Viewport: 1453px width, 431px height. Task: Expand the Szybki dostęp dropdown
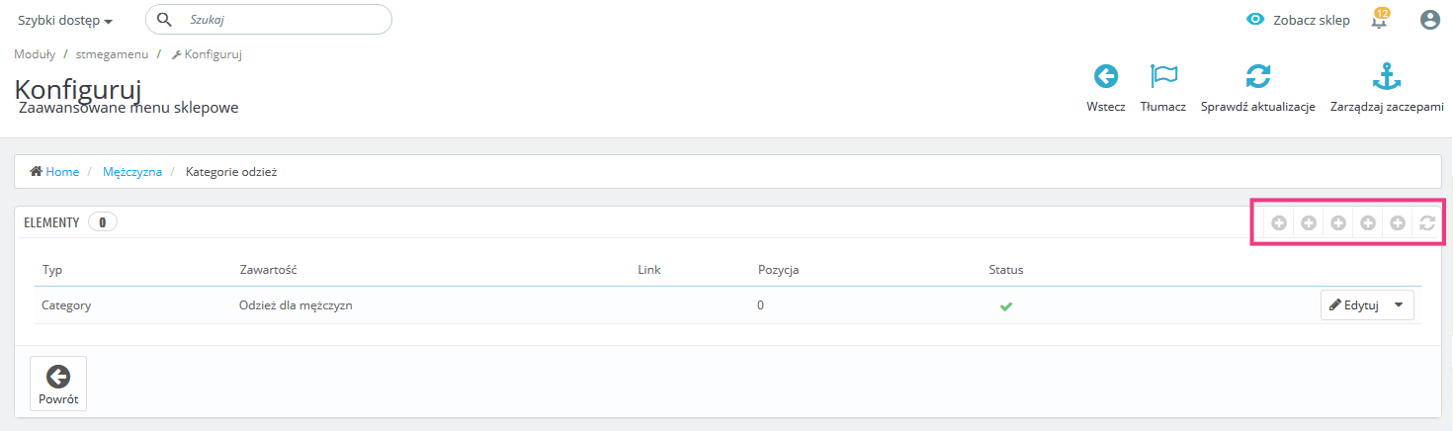coord(64,21)
